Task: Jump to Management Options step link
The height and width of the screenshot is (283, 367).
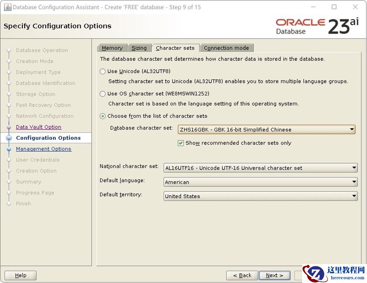Action: coord(44,149)
